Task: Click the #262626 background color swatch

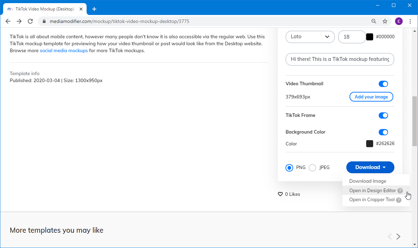Action: 370,144
